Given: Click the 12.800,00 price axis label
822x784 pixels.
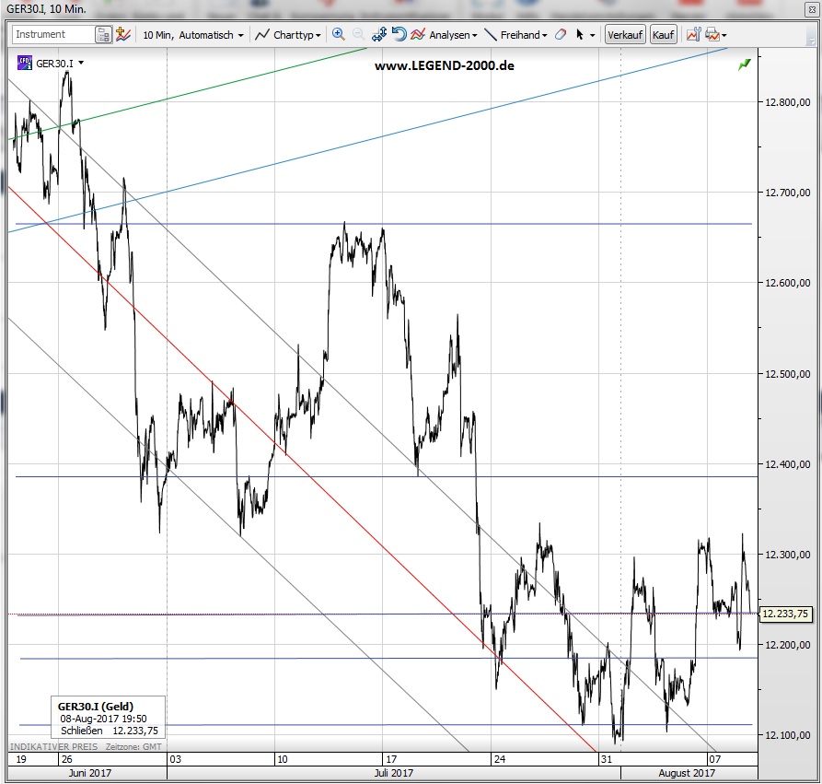Looking at the screenshot, I should [x=787, y=102].
